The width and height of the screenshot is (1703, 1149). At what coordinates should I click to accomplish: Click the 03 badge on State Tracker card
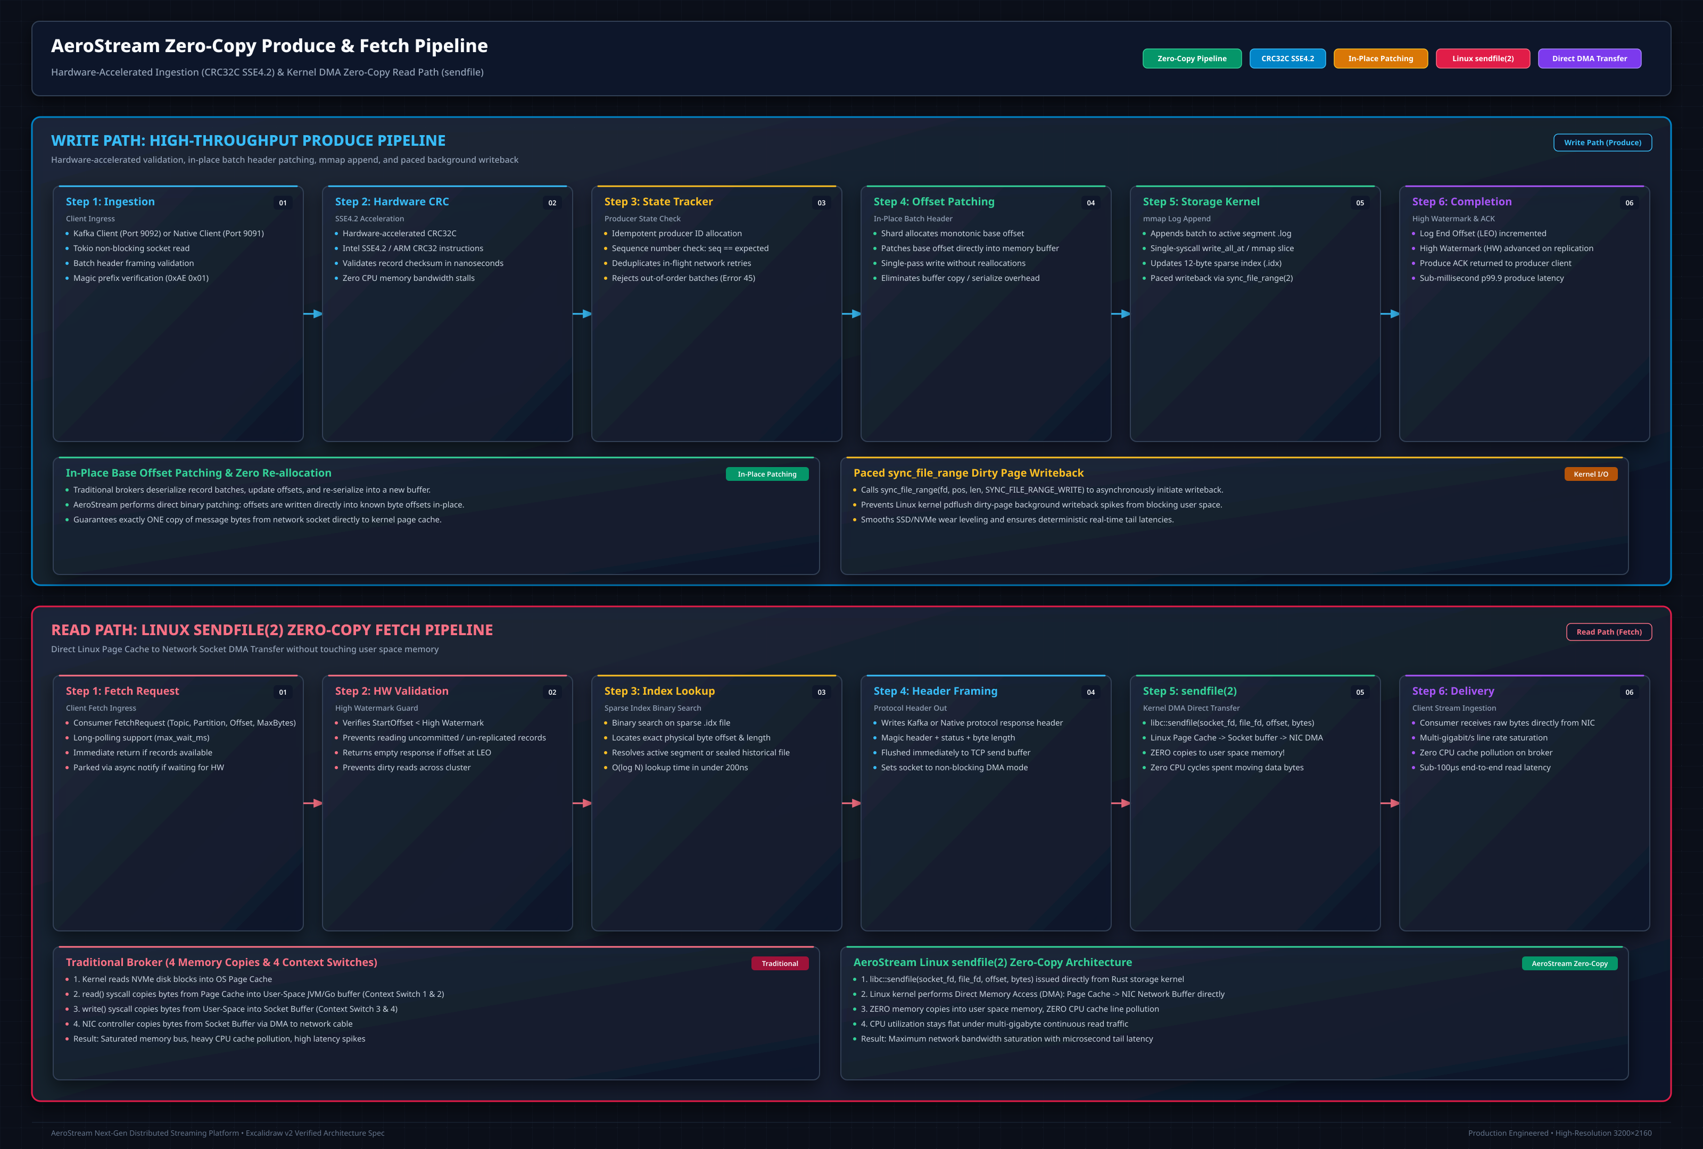tap(822, 203)
